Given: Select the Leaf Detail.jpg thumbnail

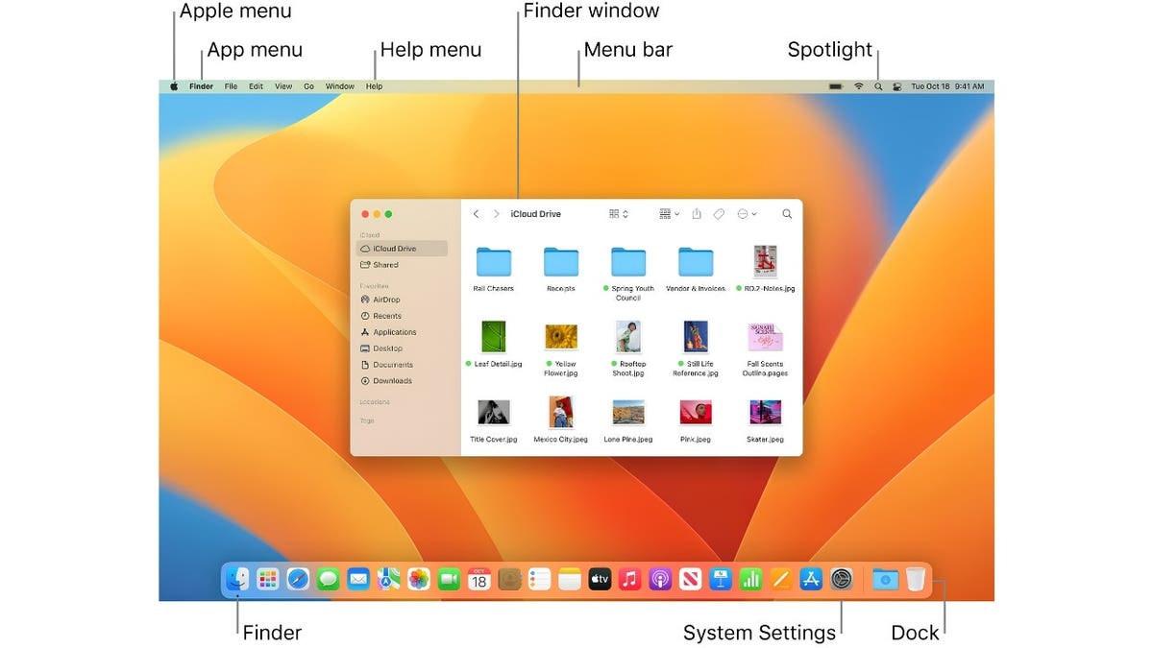Looking at the screenshot, I should tap(494, 337).
